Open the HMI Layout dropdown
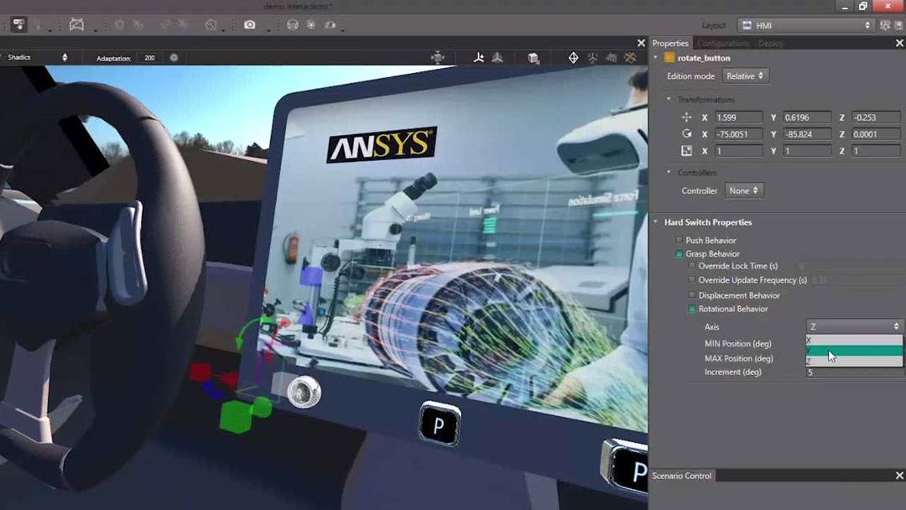The image size is (906, 510). pyautogui.click(x=804, y=25)
